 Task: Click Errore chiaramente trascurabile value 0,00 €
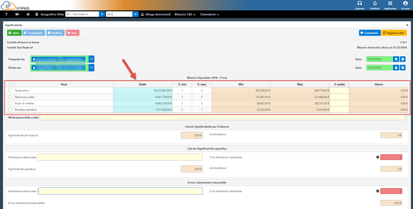(391, 203)
